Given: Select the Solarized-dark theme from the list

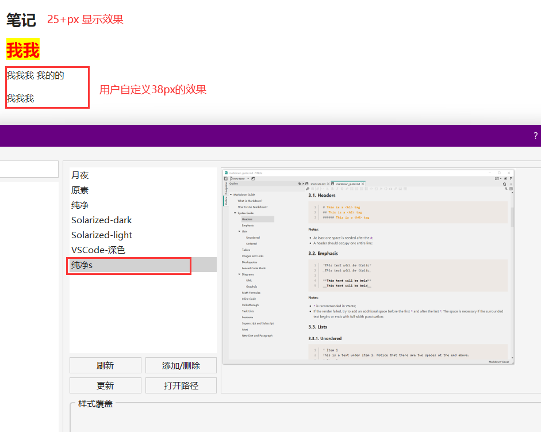Looking at the screenshot, I should click(x=102, y=220).
